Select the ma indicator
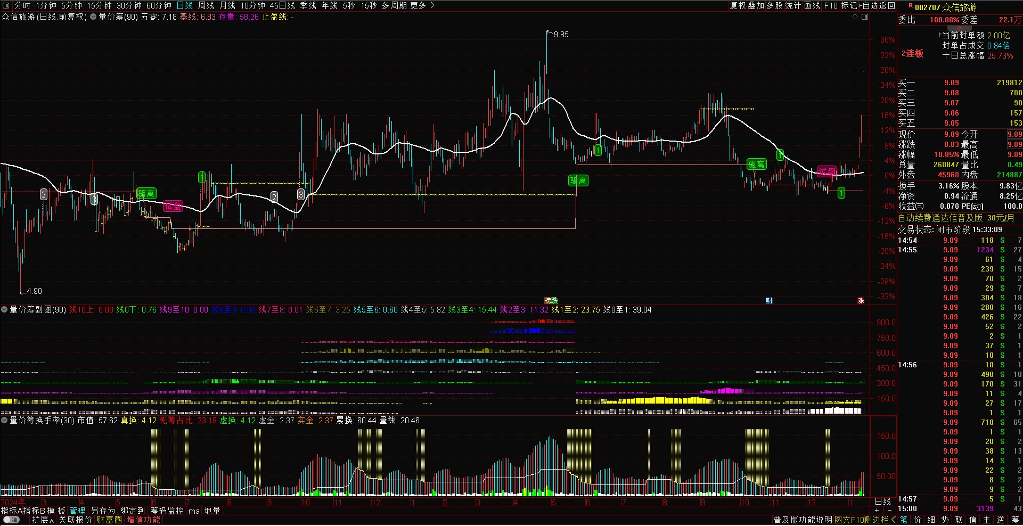The image size is (1023, 526). [194, 511]
